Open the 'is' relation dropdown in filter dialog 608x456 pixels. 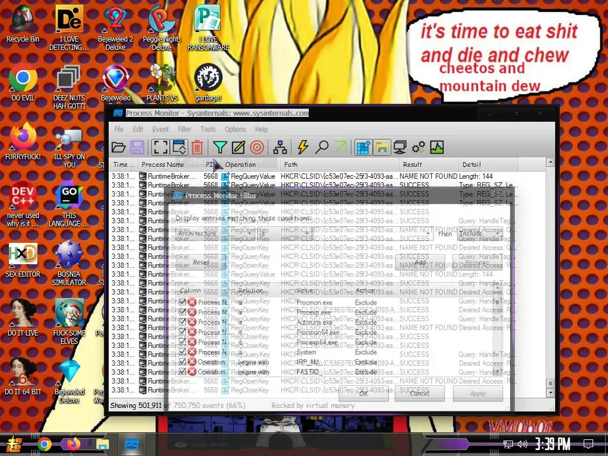click(x=286, y=233)
